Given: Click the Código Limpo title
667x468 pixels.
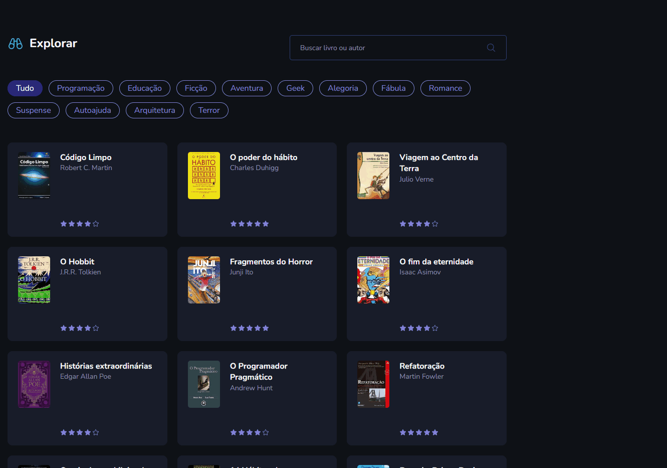Looking at the screenshot, I should [x=86, y=158].
